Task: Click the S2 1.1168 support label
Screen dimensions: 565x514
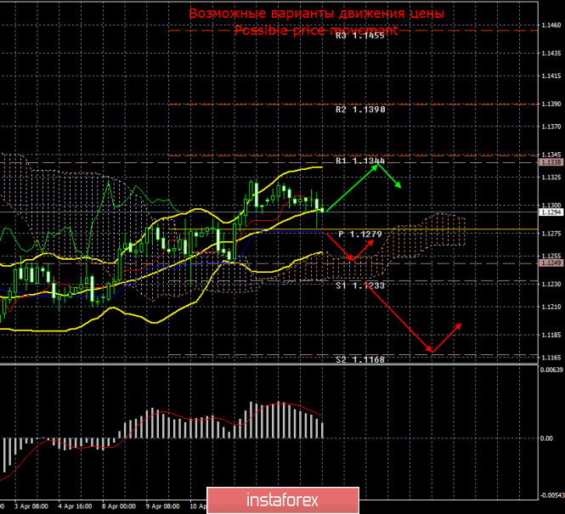Action: pyautogui.click(x=360, y=359)
